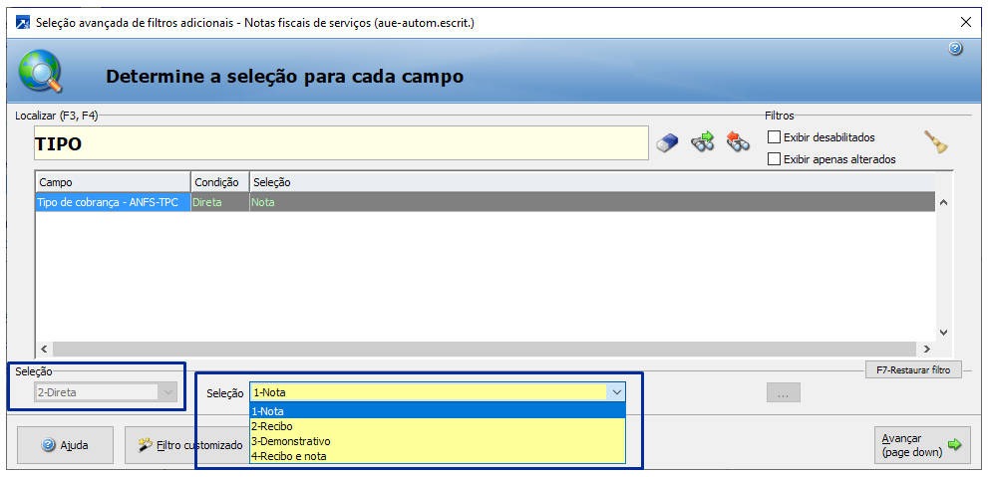Enable Exibir apenas alterados checkbox

774,159
